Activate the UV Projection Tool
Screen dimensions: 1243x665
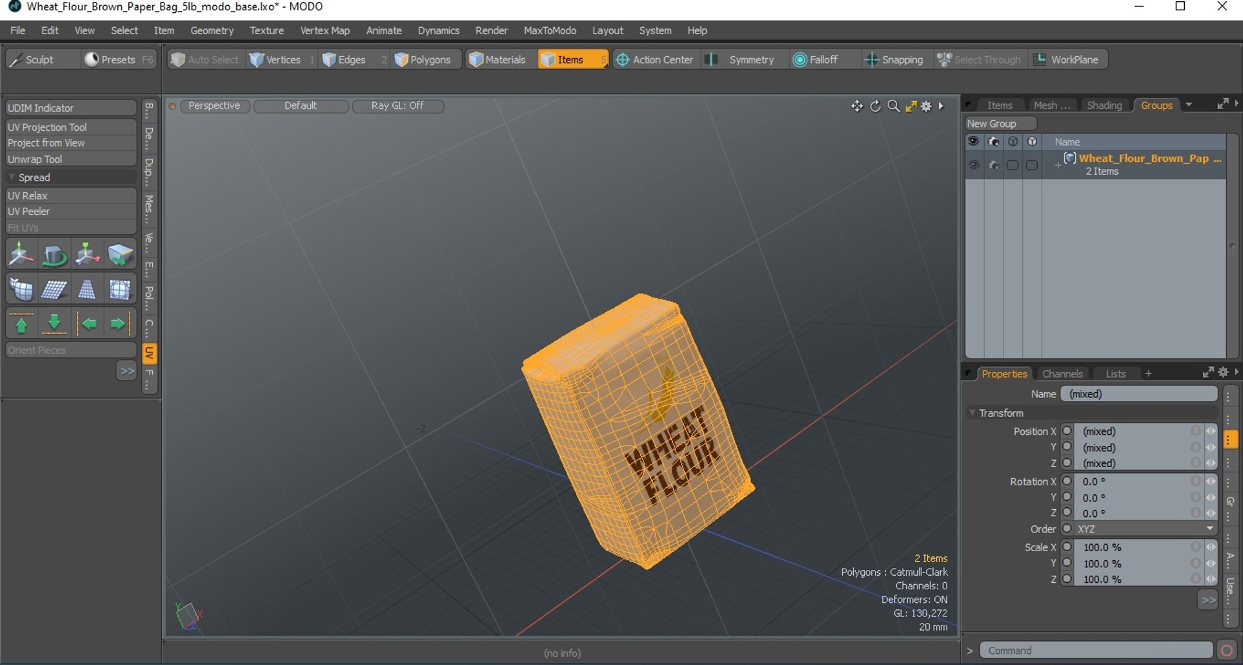(x=71, y=127)
